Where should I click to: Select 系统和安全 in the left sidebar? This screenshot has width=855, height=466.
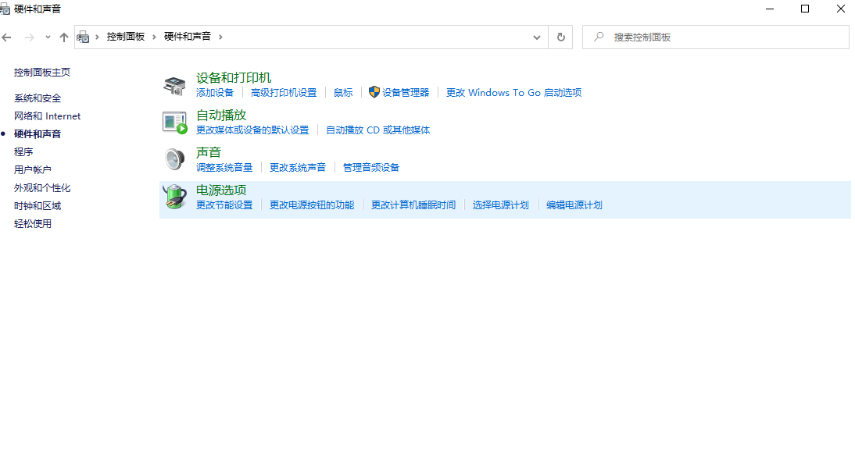point(38,98)
